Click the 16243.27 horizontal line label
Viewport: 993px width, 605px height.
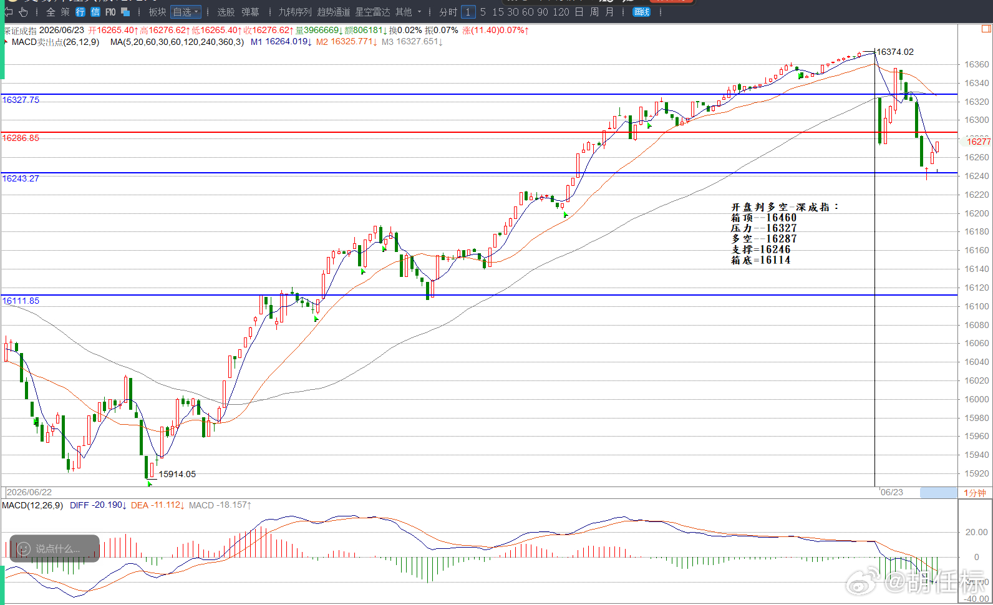coord(21,178)
